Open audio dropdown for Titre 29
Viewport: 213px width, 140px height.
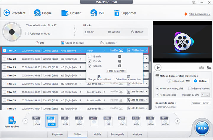pos(81,67)
